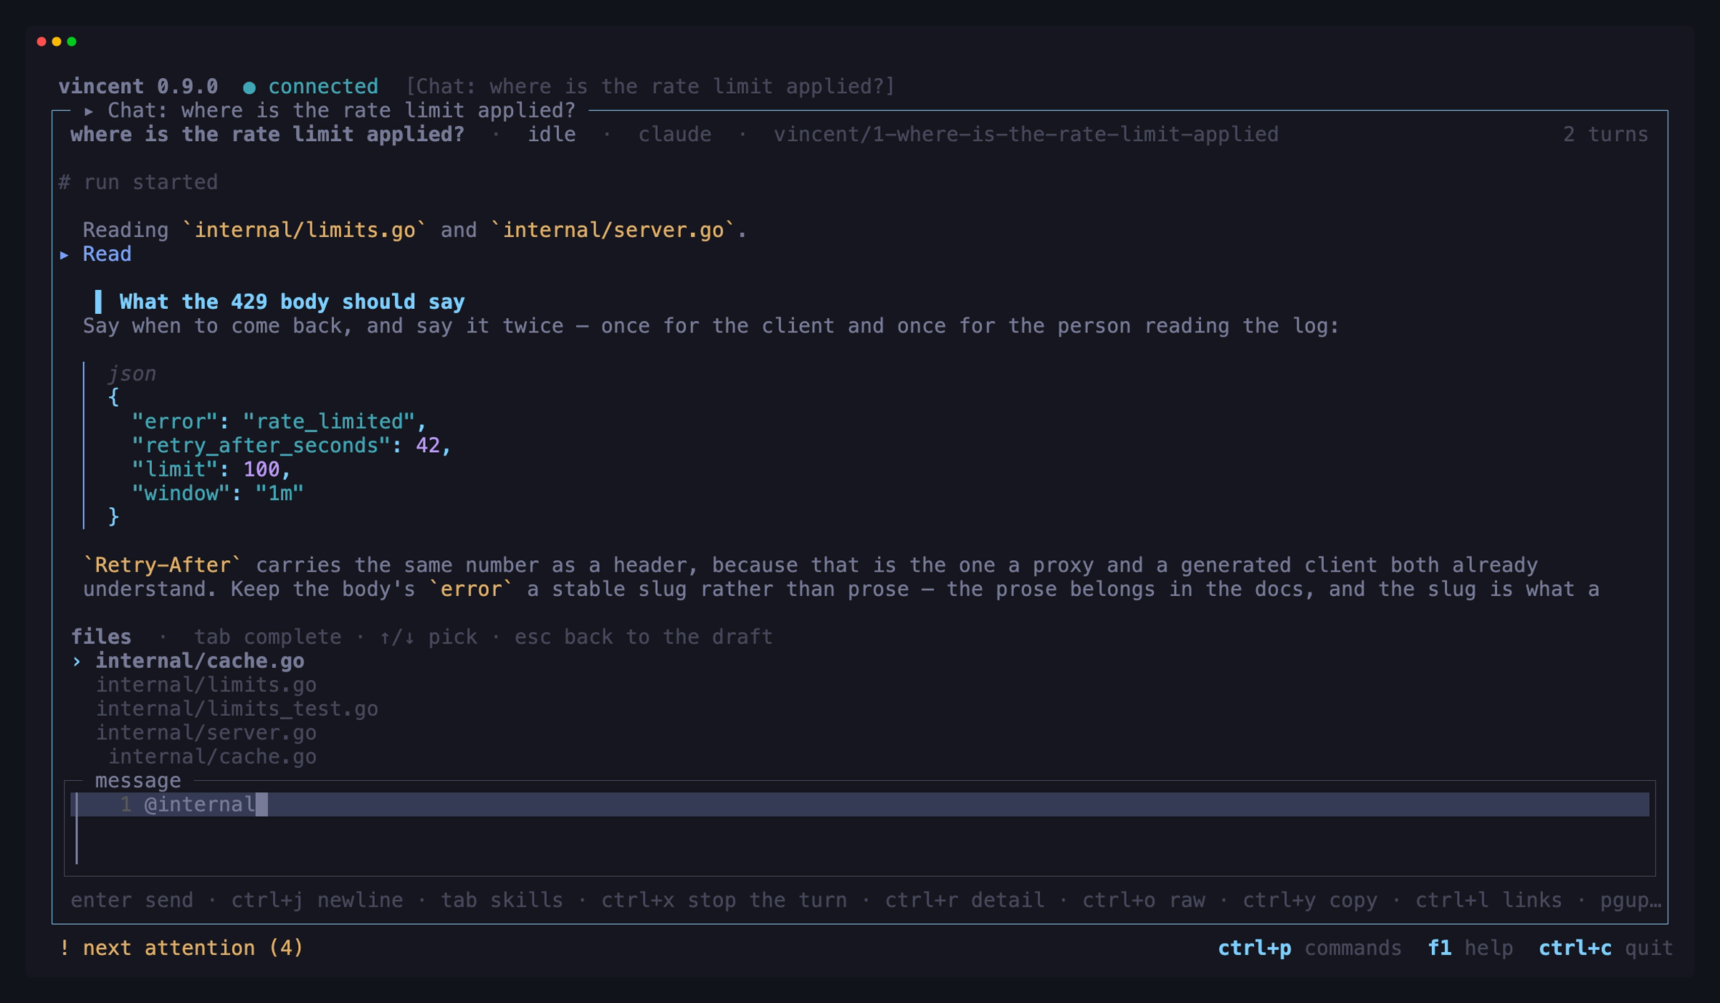1720x1003 pixels.
Task: Expand the Read tool disclosure triangle
Action: 64,255
